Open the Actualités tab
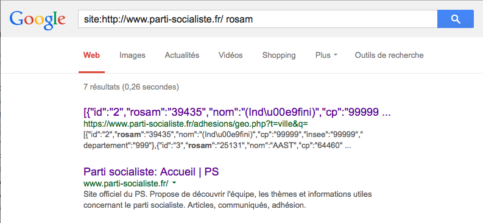Screen dimensions: 483x223 click(182, 55)
